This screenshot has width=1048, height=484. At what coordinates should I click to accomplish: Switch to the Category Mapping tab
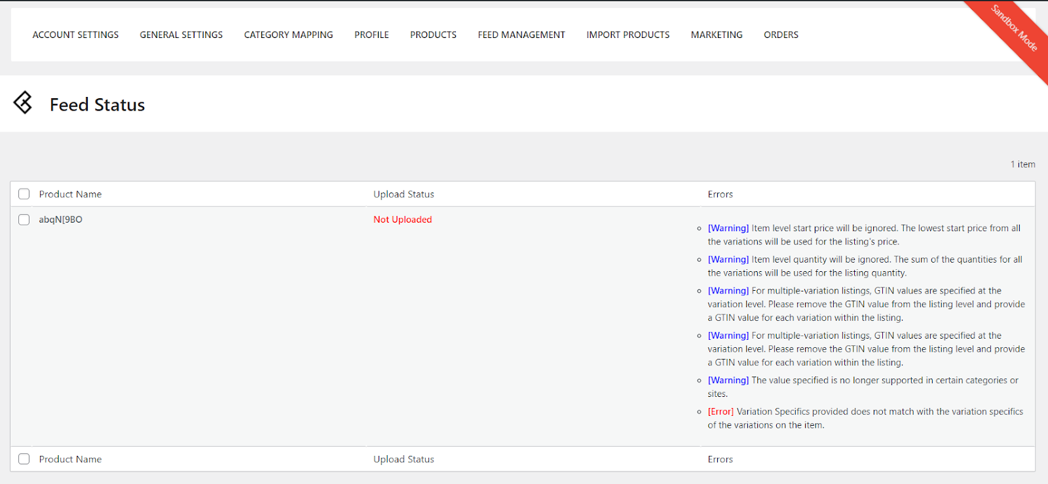coord(288,35)
